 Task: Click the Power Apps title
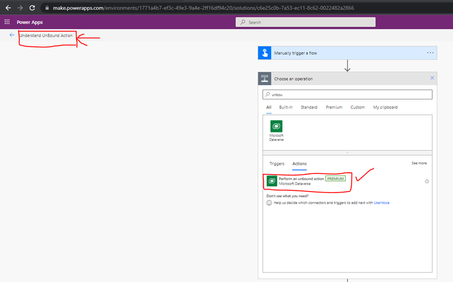pyautogui.click(x=29, y=22)
